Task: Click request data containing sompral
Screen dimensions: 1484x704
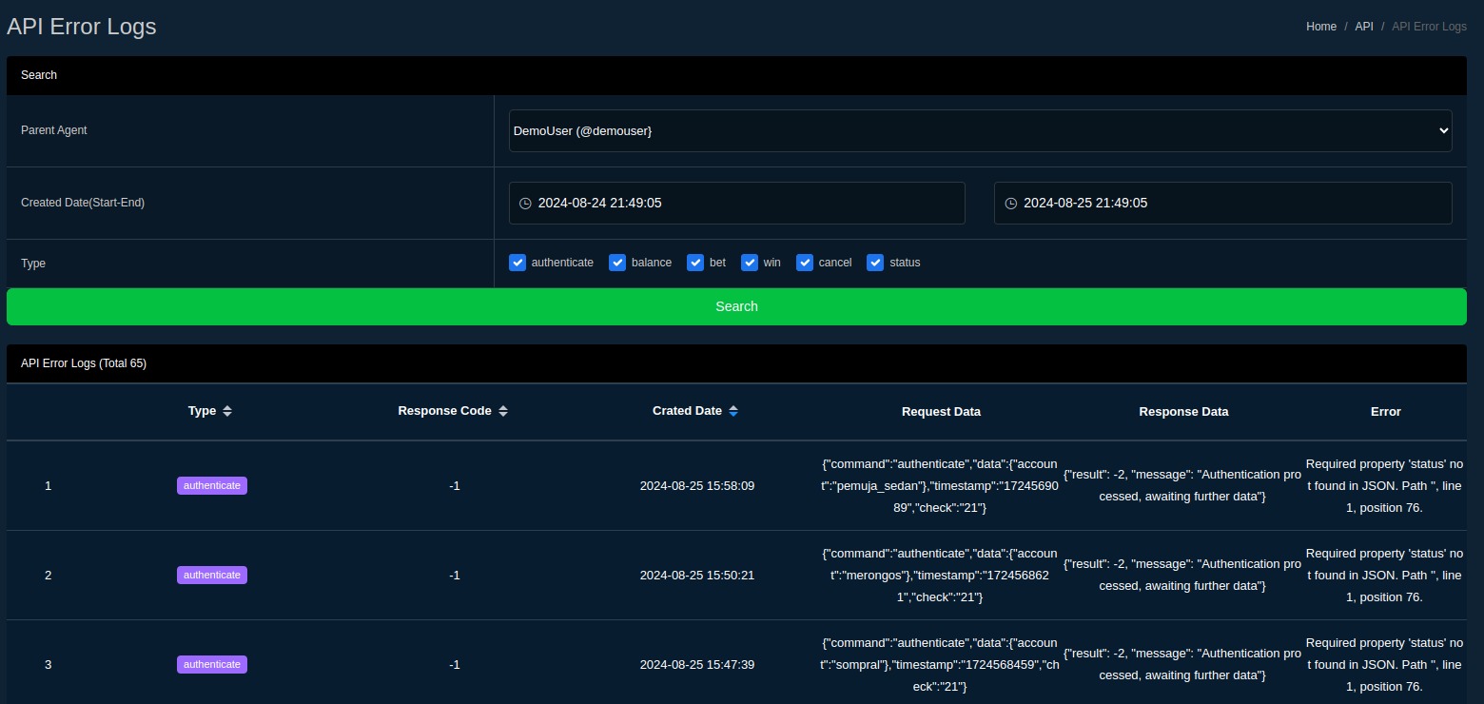Action: [940, 665]
